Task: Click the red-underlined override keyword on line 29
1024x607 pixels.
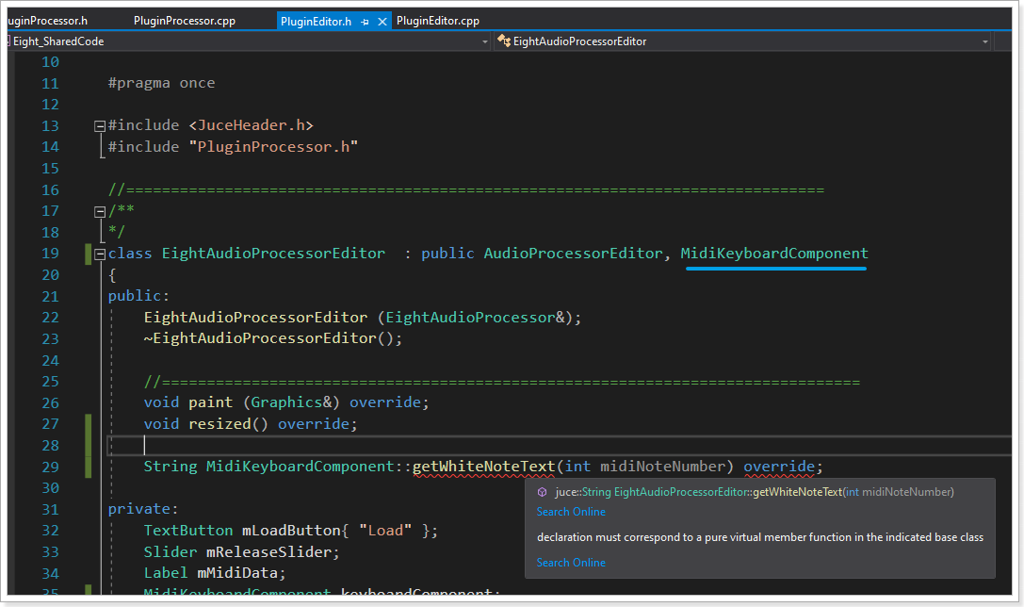Action: click(x=779, y=467)
